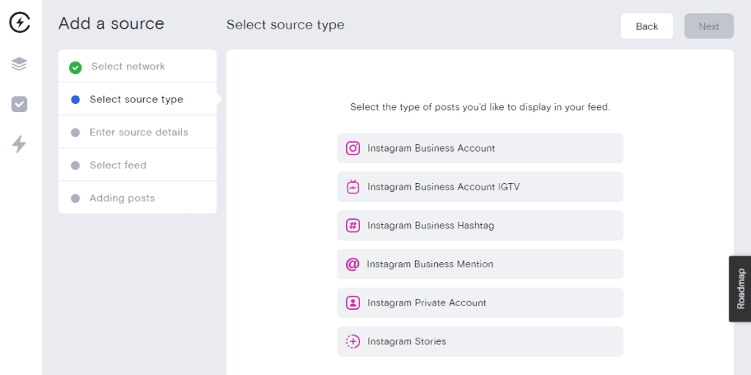Click the 'Add a source' page title
The image size is (751, 375).
pos(111,23)
